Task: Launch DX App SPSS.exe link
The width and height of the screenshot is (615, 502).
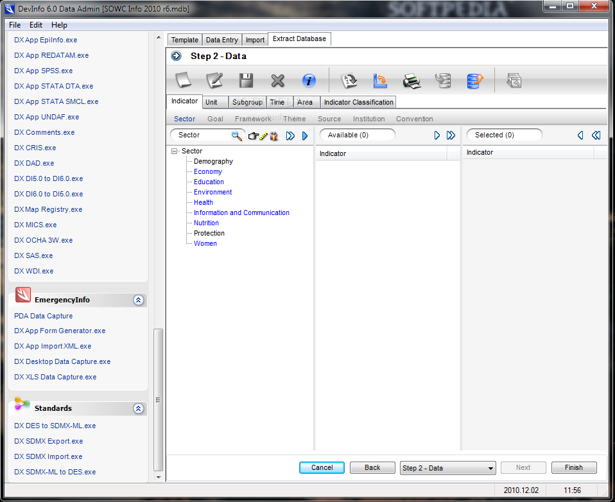Action: [x=43, y=71]
